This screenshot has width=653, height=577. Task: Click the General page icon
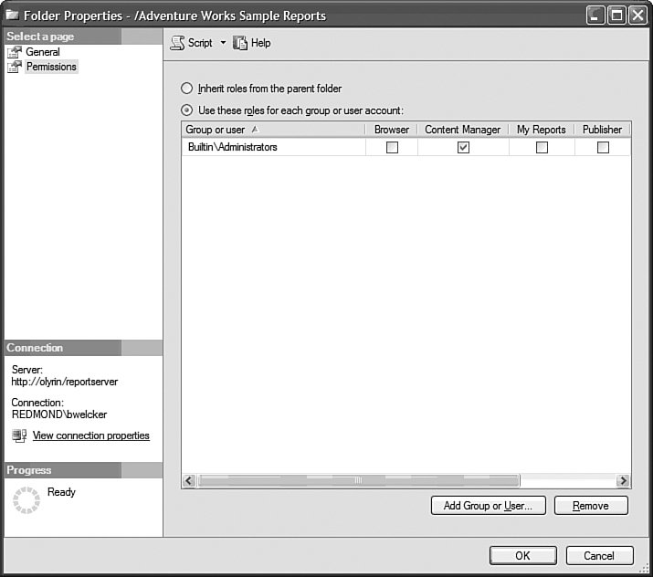(15, 52)
